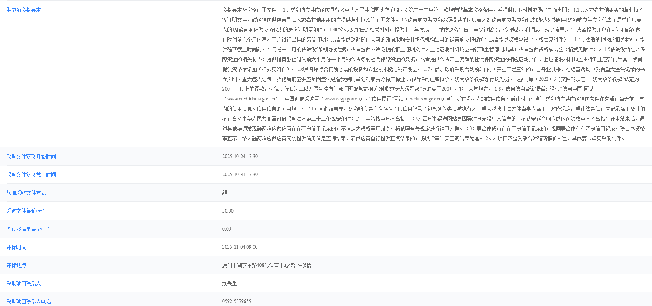Click the 开标地点 label link
The width and height of the screenshot is (652, 306).
click(16, 265)
